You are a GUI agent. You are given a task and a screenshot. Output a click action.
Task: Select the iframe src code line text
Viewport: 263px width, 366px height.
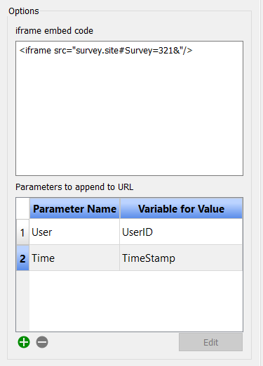[106, 51]
